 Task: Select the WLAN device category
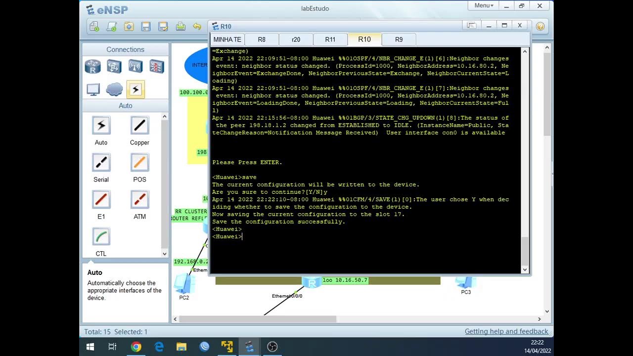point(136,66)
